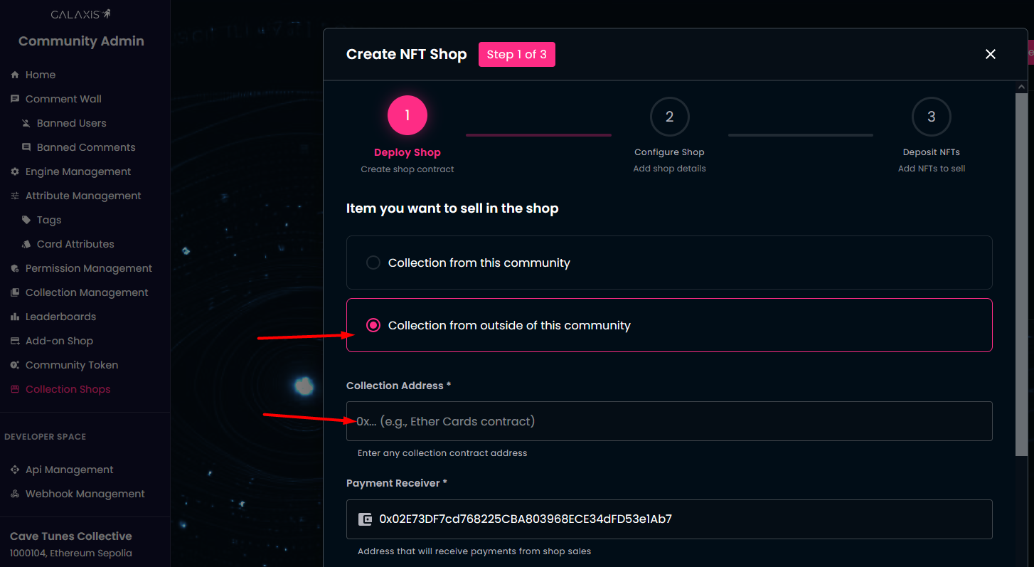Select Collection from this community option
The width and height of the screenshot is (1034, 567).
point(373,263)
